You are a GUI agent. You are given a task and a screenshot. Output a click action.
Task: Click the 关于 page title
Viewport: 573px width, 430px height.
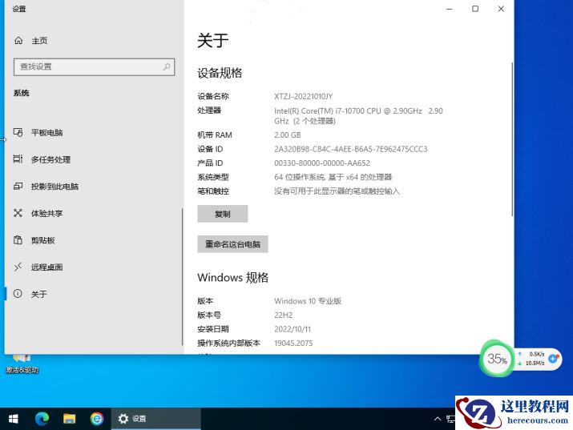(x=212, y=40)
